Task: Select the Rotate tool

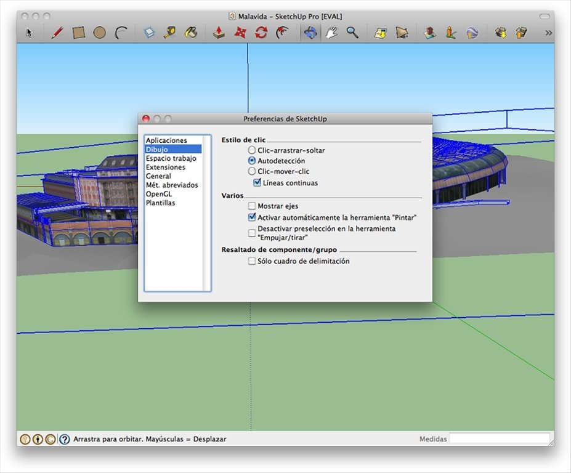Action: [x=261, y=33]
